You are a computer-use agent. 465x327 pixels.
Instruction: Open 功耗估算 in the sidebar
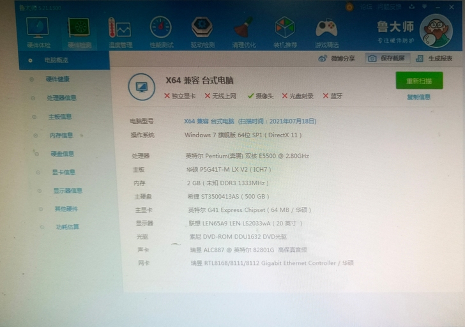tap(68, 227)
